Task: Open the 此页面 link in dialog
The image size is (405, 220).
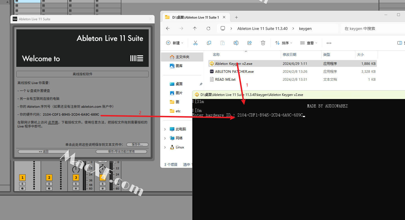Action: click(53, 122)
